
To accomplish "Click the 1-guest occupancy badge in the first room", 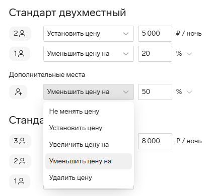I will coord(20,54).
